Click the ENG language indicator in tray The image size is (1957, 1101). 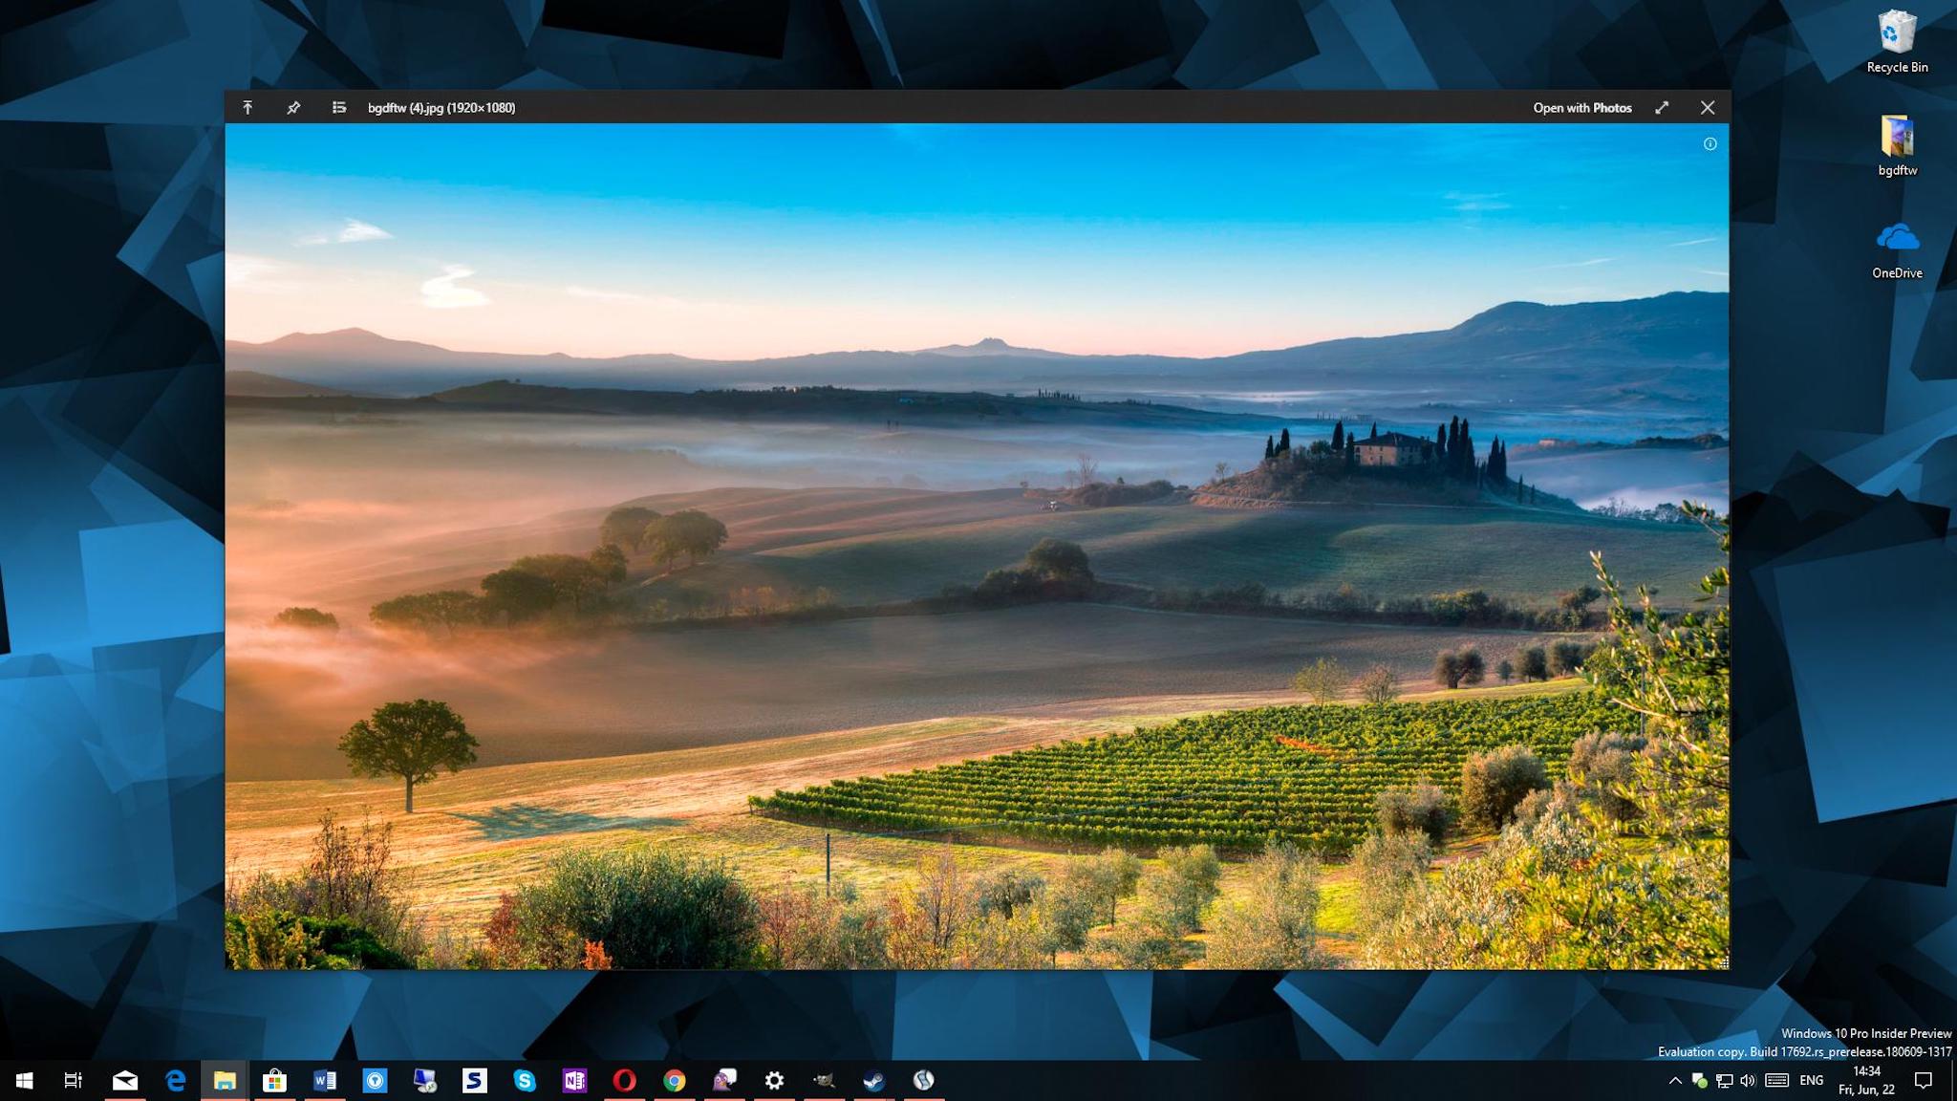(1811, 1079)
